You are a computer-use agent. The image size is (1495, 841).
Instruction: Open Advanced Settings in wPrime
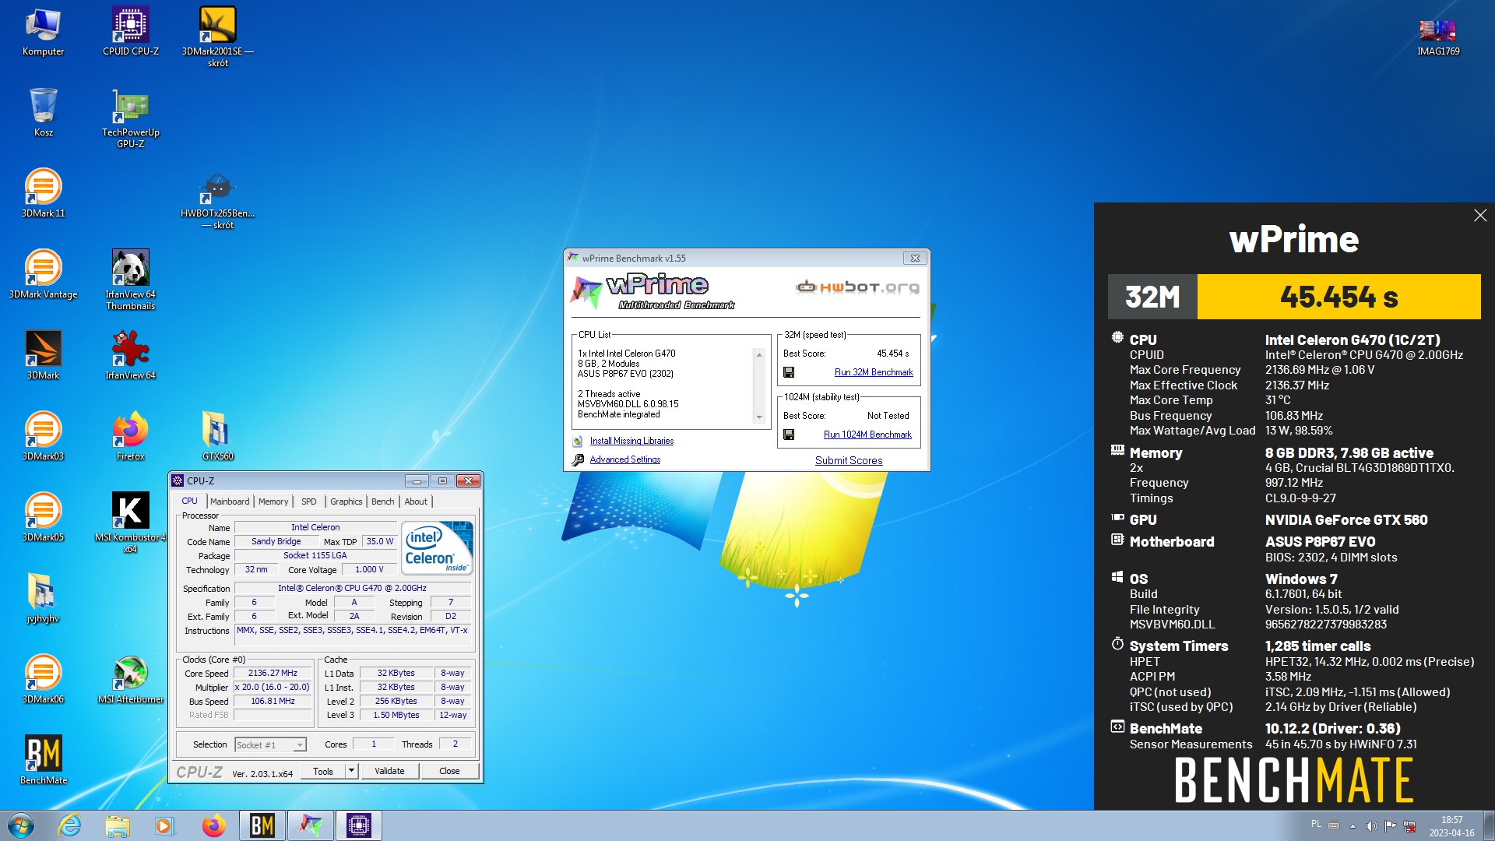click(x=624, y=459)
